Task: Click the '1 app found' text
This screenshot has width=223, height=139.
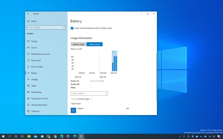Action: click(x=76, y=104)
